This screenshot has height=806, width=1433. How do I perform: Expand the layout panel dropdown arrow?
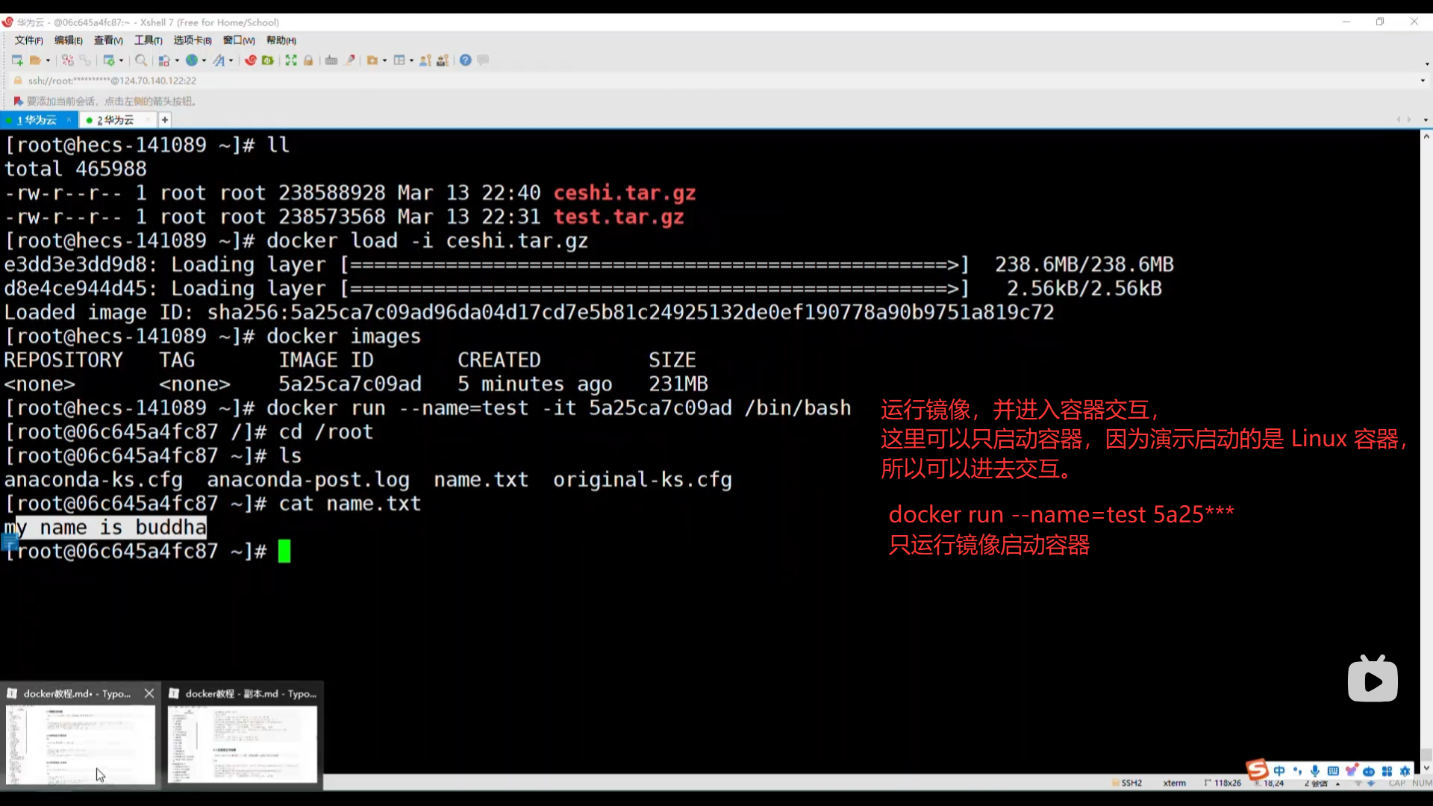(x=411, y=61)
